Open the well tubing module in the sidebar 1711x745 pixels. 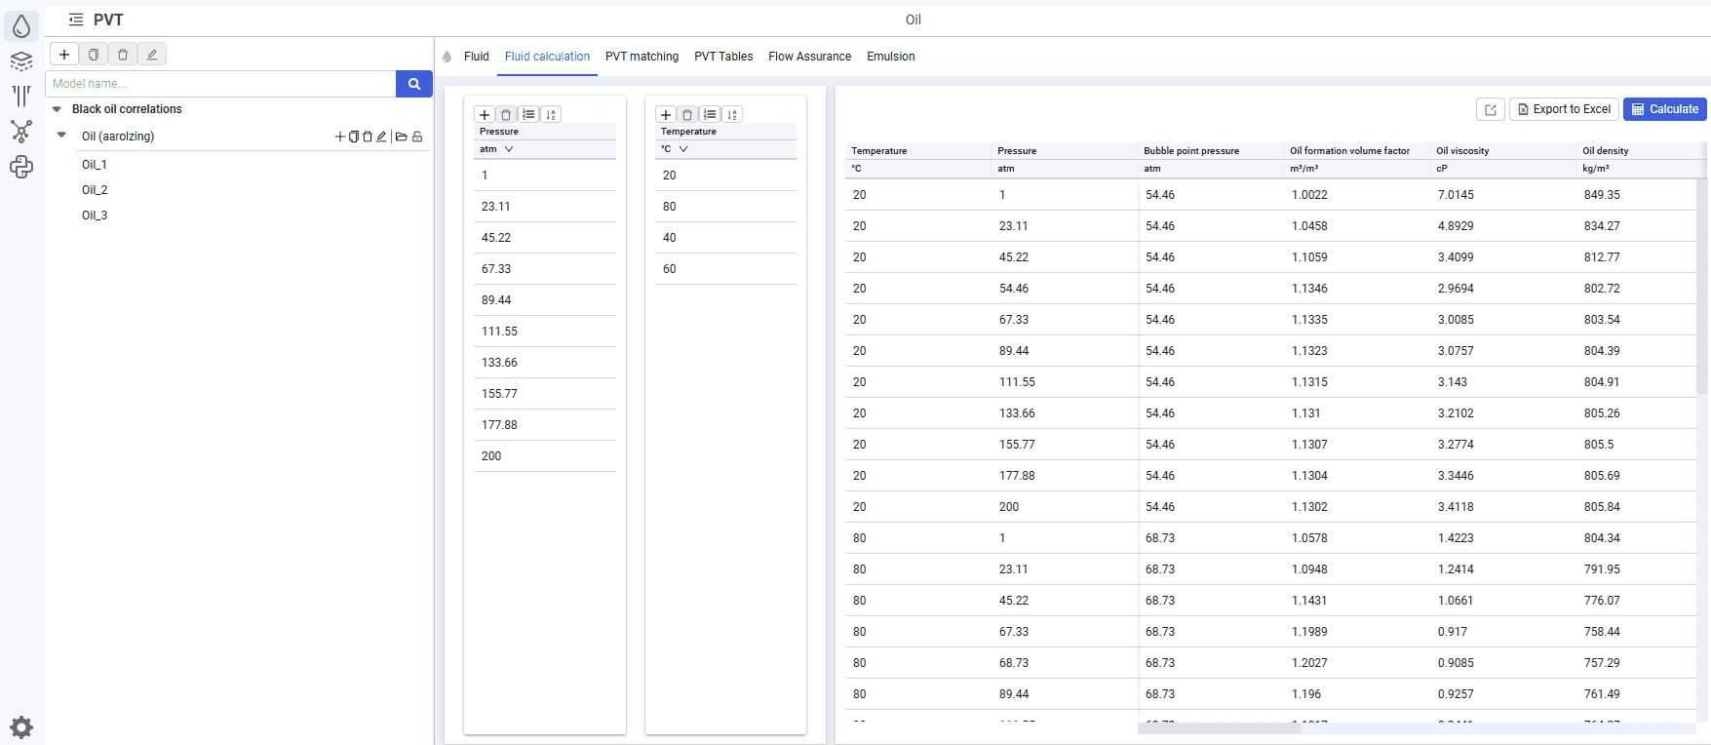pos(21,96)
